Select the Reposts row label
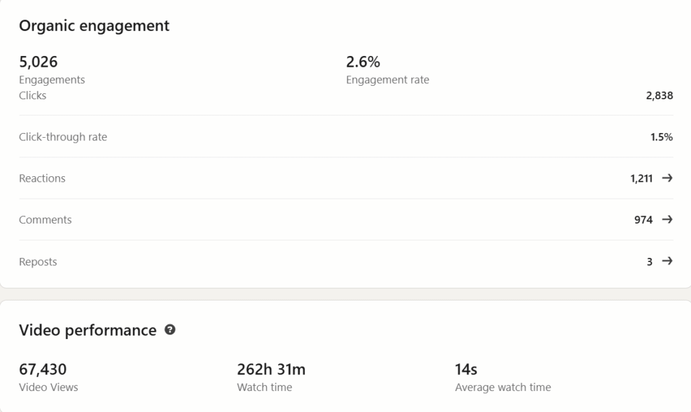The height and width of the screenshot is (412, 691). [x=38, y=261]
